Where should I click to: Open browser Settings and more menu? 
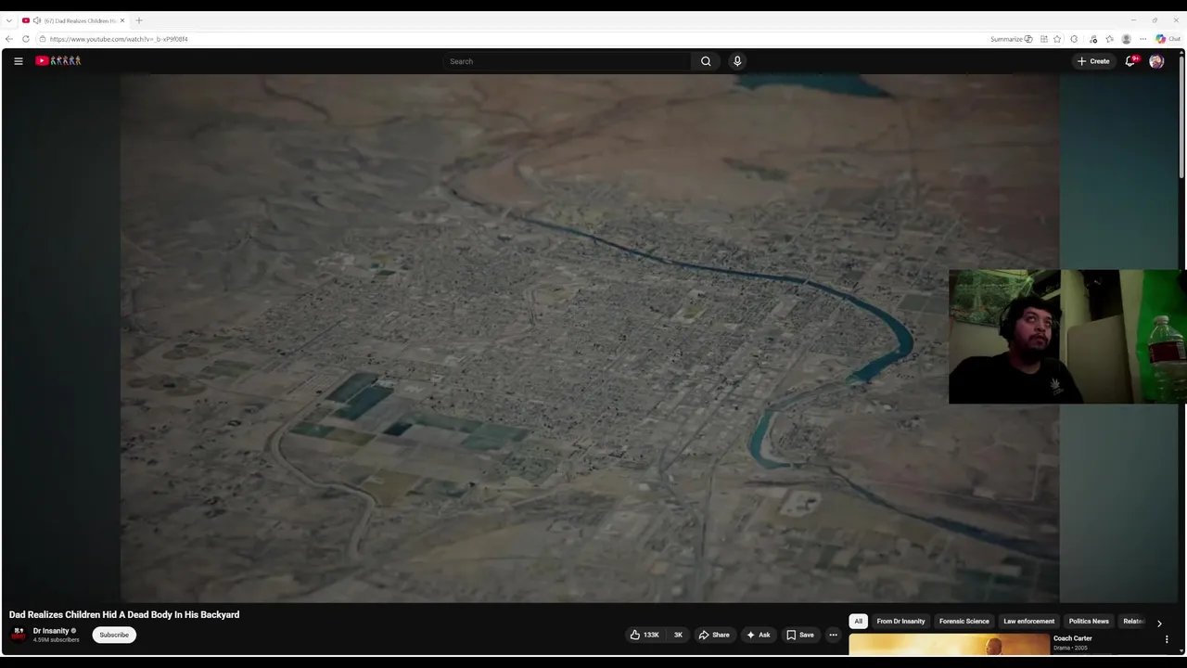(1142, 39)
